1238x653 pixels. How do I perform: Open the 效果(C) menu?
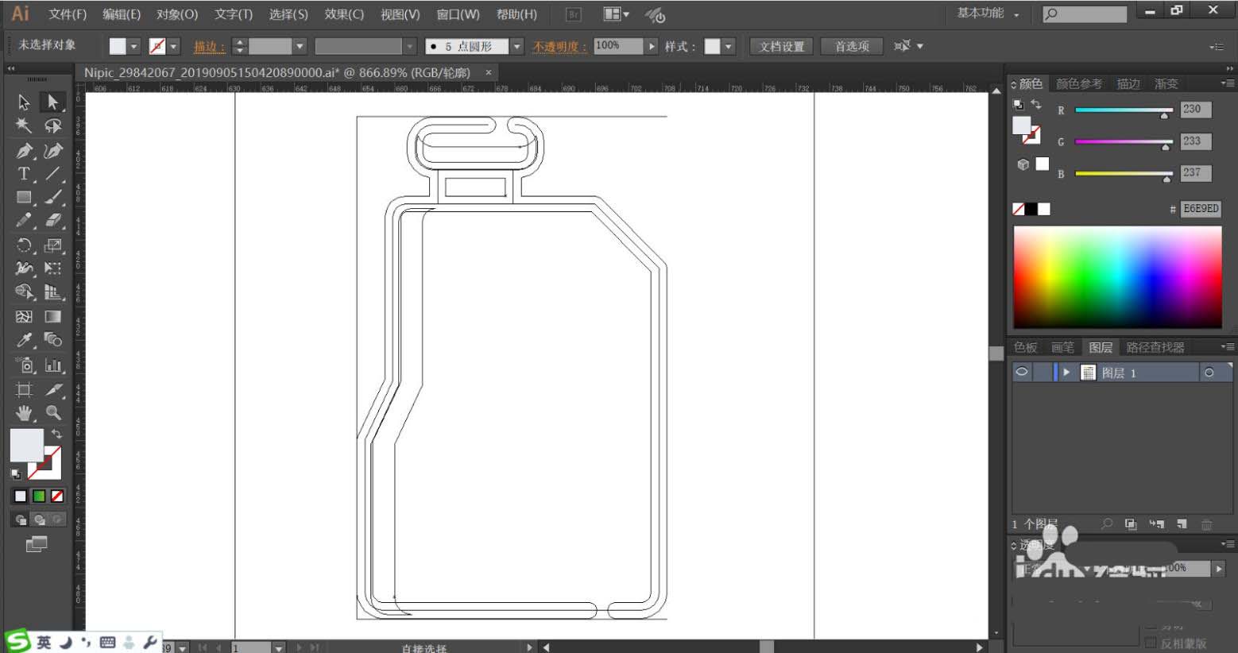tap(344, 14)
